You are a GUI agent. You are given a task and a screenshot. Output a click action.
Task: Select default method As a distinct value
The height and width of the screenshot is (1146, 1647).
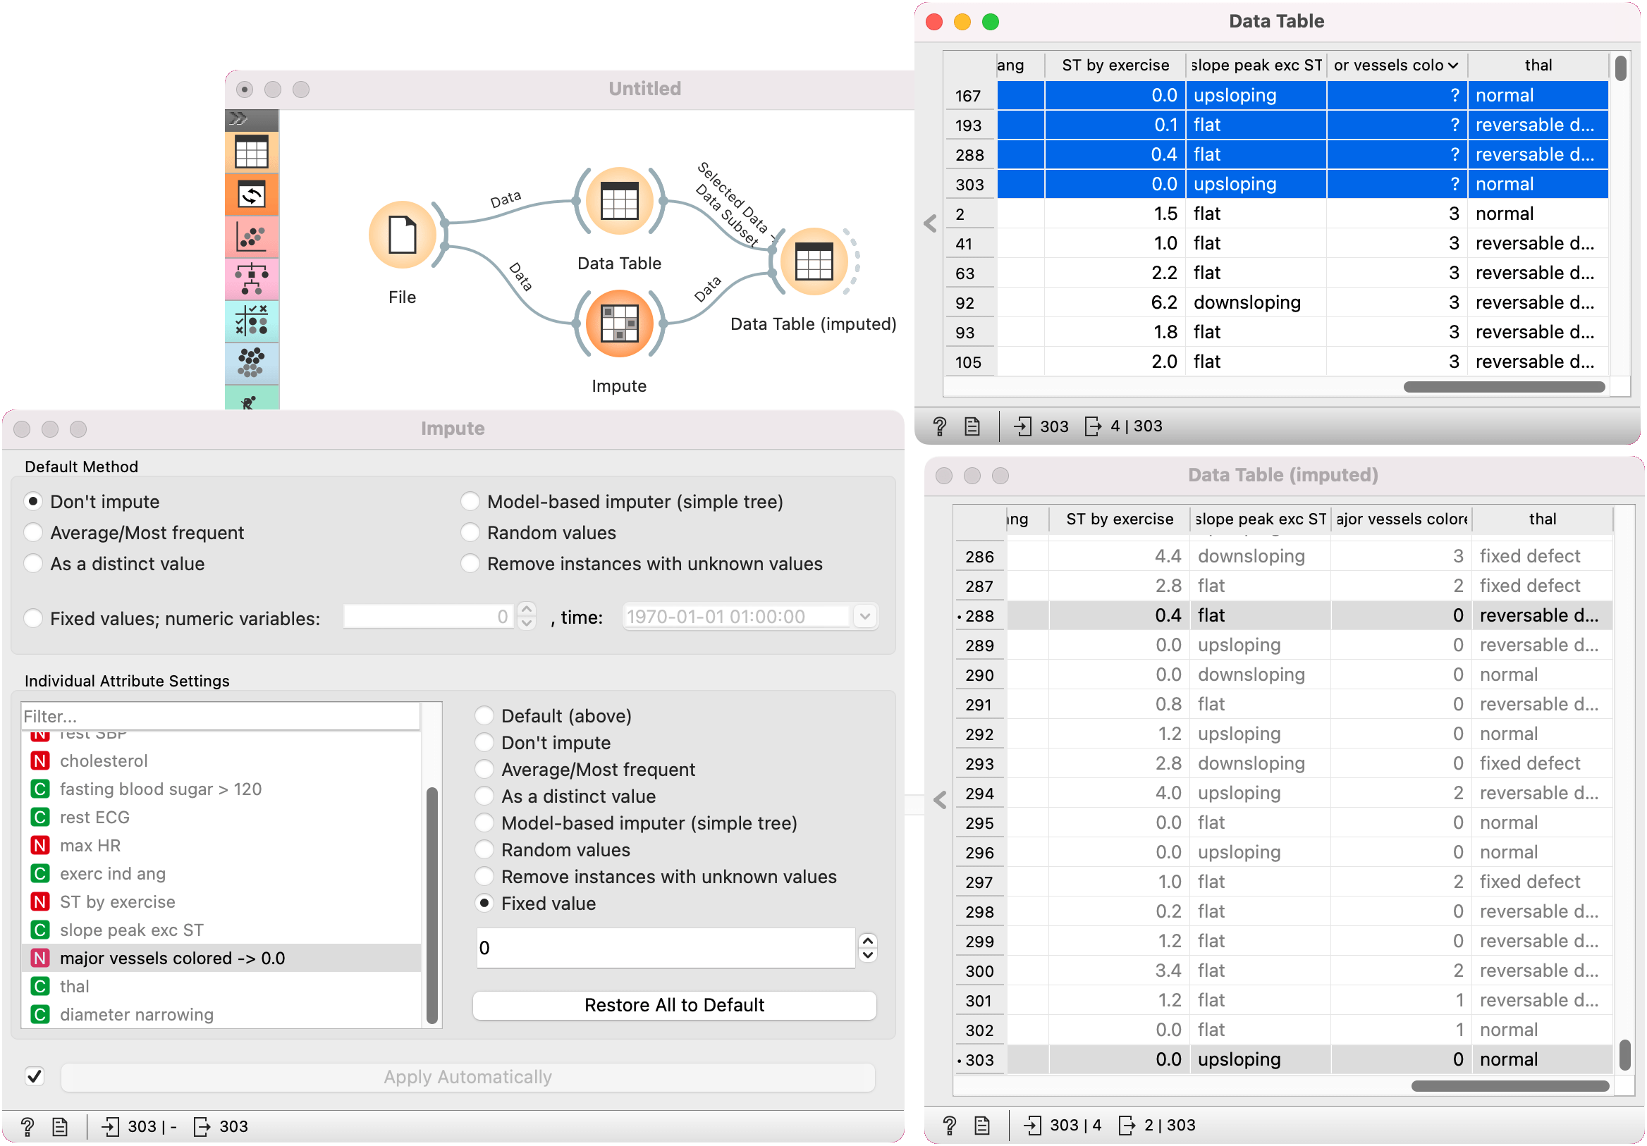pyautogui.click(x=33, y=563)
